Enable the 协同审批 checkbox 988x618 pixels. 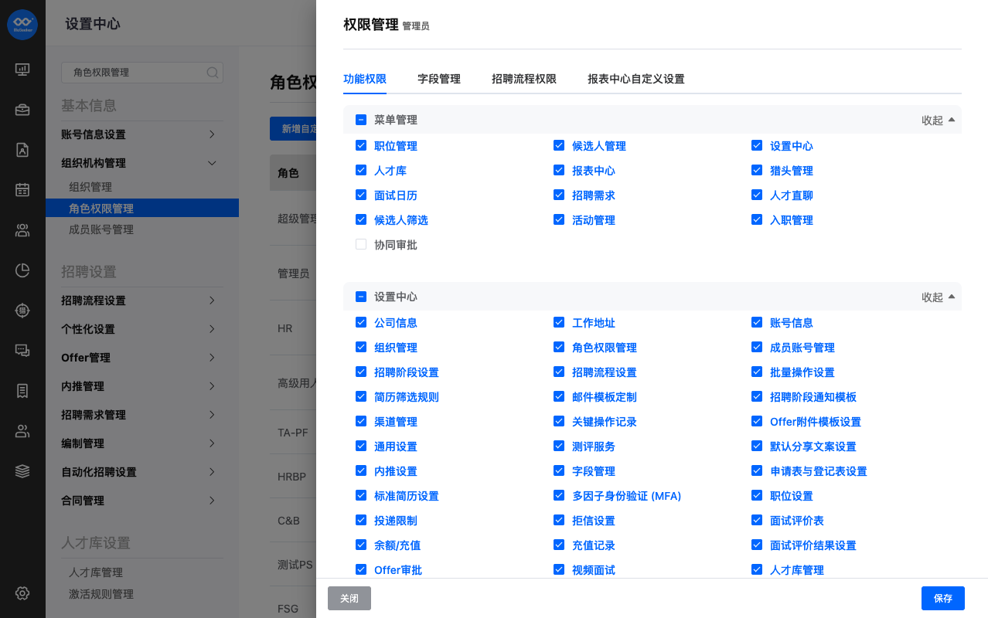coord(361,244)
